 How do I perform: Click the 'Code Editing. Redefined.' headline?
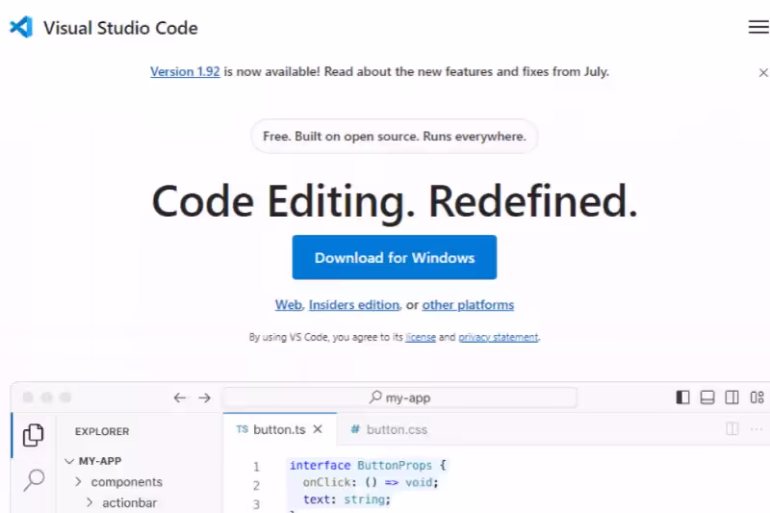(x=395, y=201)
